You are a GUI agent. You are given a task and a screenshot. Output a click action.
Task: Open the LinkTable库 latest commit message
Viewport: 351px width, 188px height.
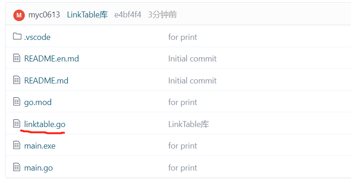(x=87, y=15)
